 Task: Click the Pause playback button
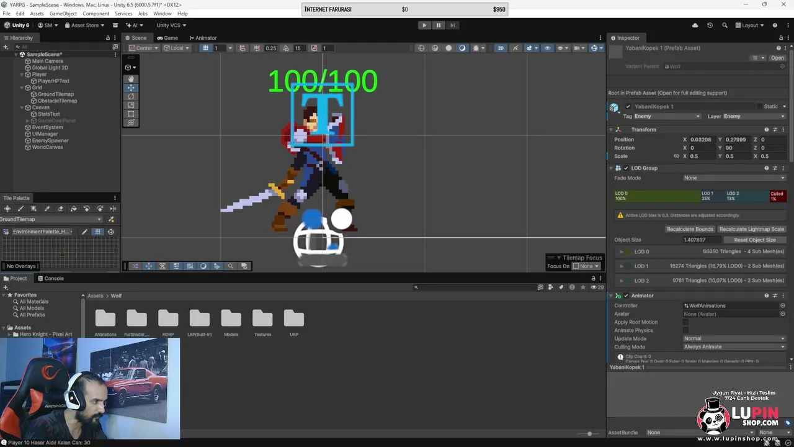click(439, 25)
